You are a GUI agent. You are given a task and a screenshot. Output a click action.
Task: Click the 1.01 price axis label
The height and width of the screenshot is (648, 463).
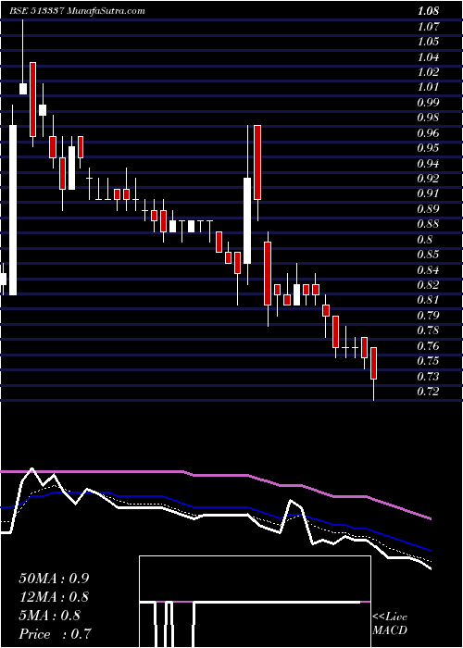[428, 87]
